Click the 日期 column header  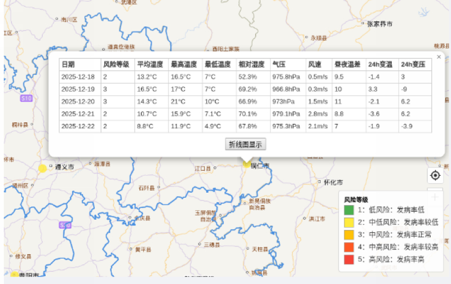click(x=68, y=64)
